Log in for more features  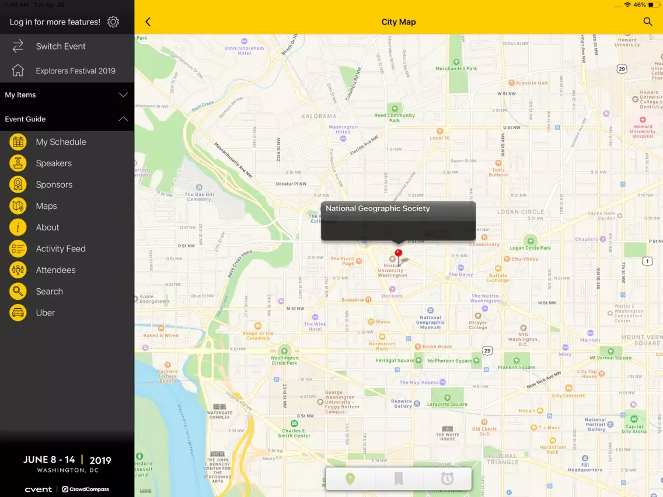pyautogui.click(x=55, y=22)
